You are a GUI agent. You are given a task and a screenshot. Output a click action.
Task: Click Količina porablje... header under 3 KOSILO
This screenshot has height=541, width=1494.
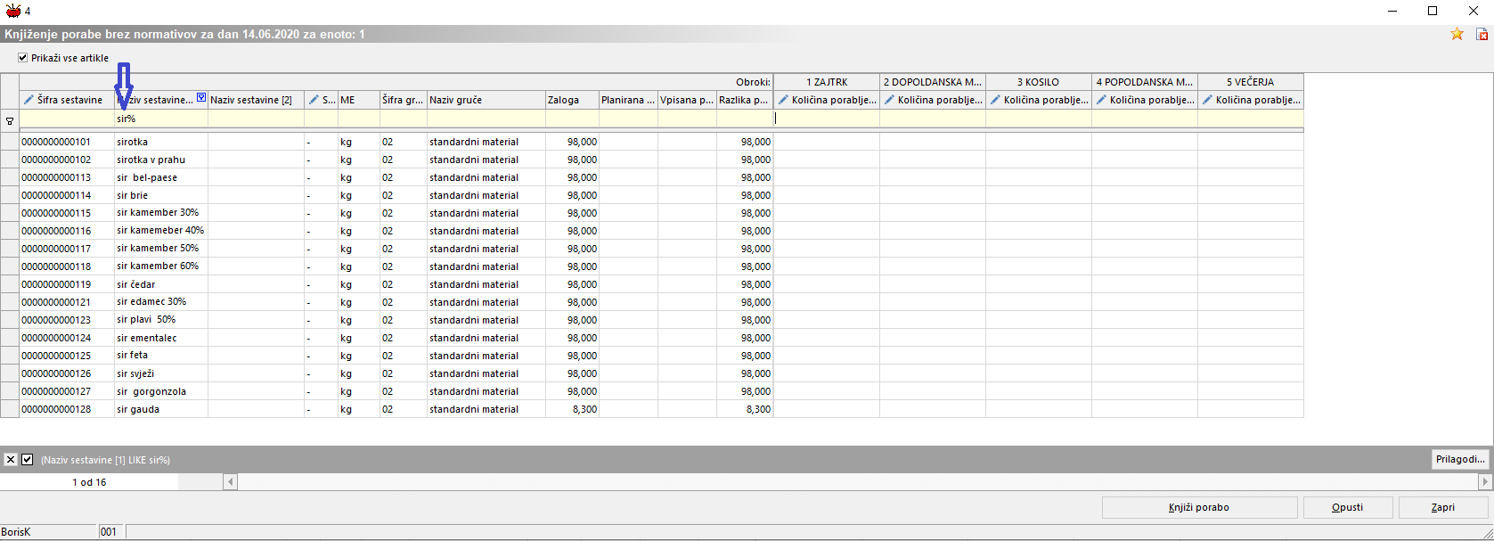pyautogui.click(x=1039, y=100)
